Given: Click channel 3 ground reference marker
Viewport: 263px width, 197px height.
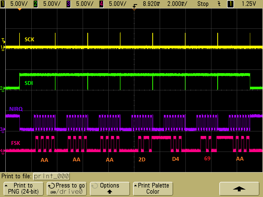Looking at the screenshot, I should [3, 130].
